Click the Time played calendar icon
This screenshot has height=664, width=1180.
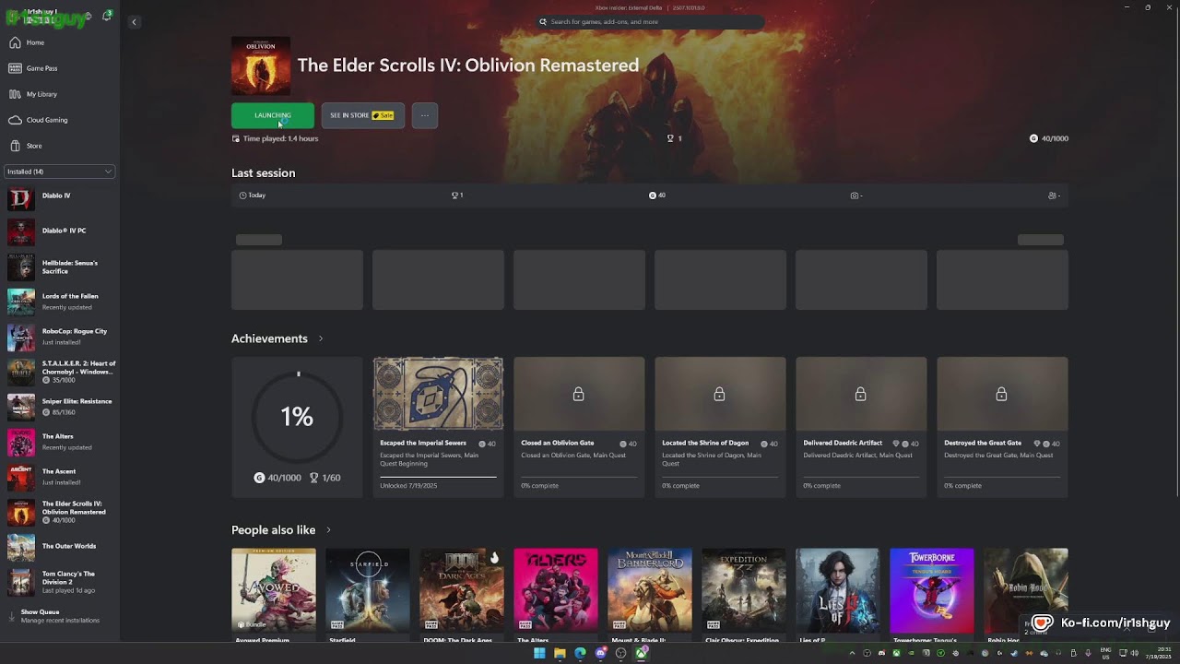pyautogui.click(x=236, y=138)
